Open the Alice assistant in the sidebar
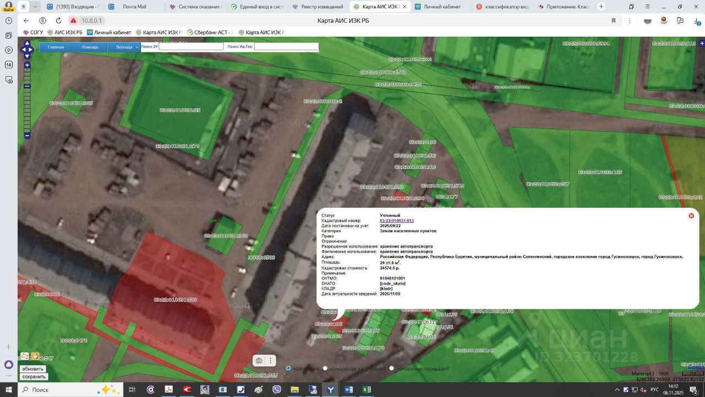Viewport: 705px width, 397px height. pyautogui.click(x=8, y=364)
